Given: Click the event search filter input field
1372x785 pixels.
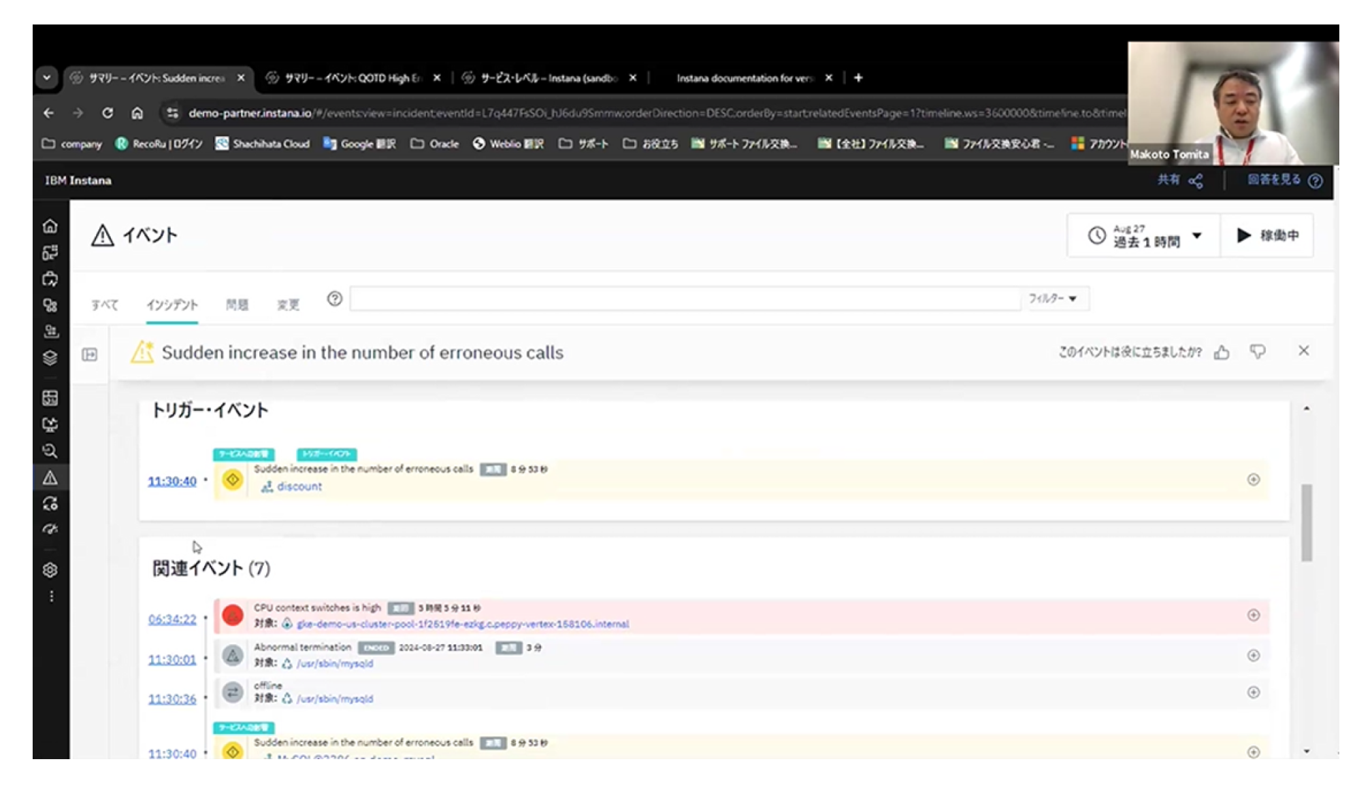Looking at the screenshot, I should click(685, 299).
